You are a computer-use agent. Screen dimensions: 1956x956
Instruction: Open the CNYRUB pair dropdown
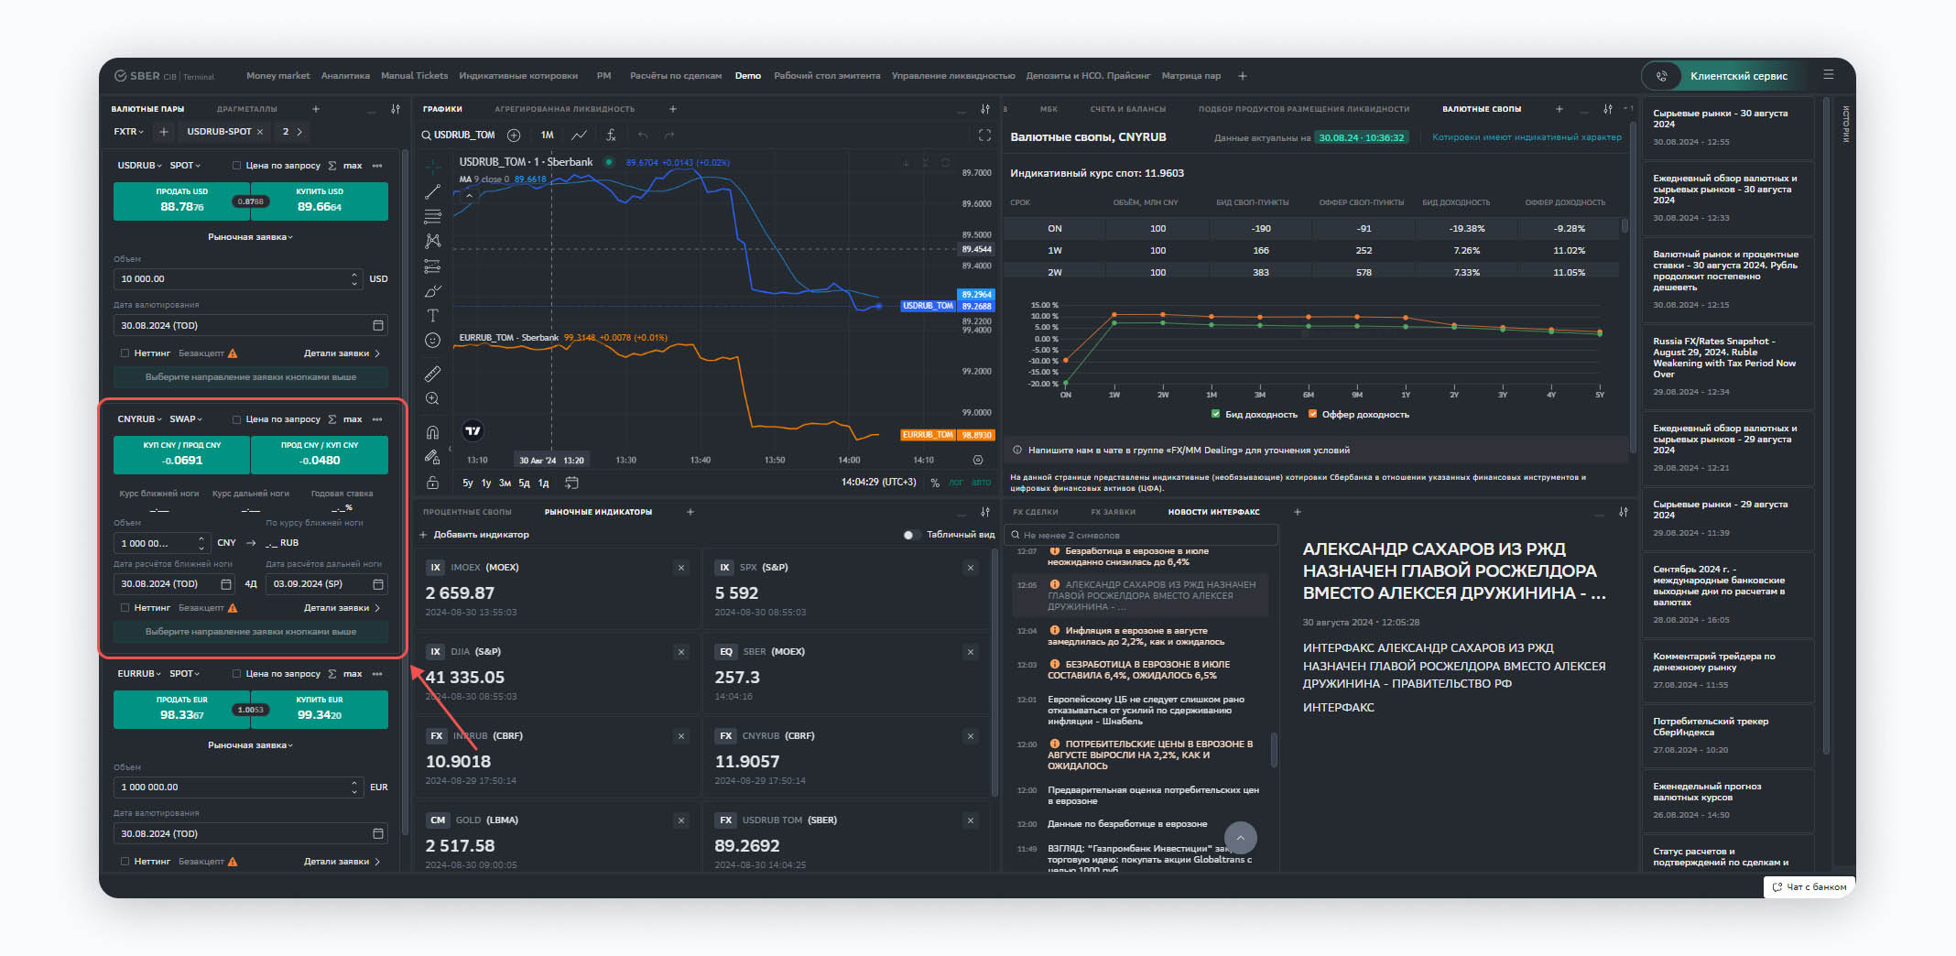coord(139,419)
